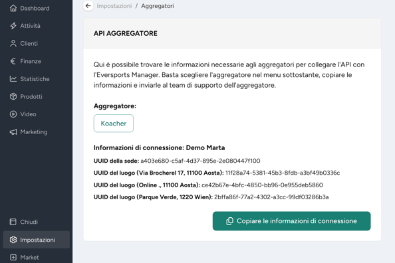
Task: Click the Parque Verde UUID value
Action: (x=271, y=197)
